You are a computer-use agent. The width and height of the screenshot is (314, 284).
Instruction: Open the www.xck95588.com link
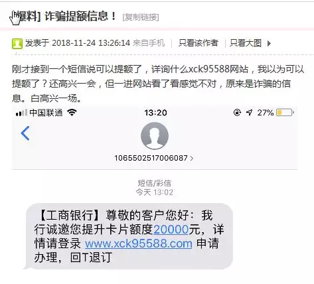pyautogui.click(x=139, y=244)
